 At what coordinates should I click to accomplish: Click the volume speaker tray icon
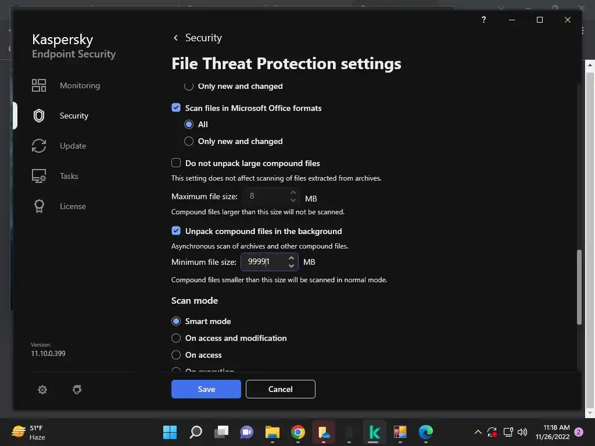tap(522, 432)
